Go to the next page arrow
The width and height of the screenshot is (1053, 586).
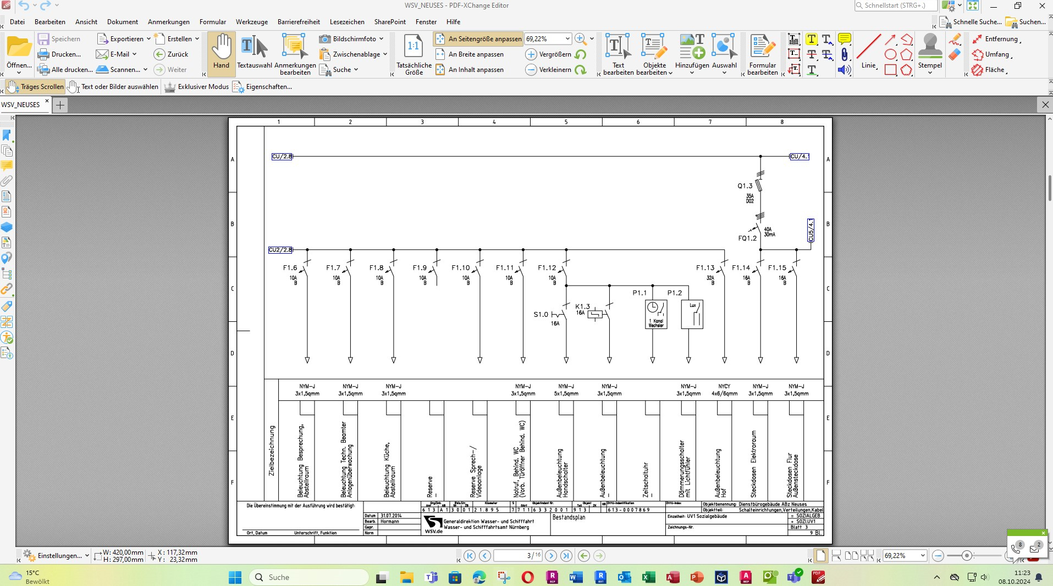pos(551,556)
